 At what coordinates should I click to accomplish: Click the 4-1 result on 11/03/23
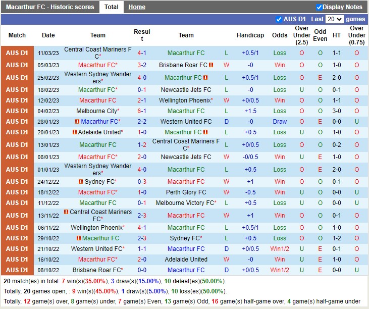[x=142, y=53]
